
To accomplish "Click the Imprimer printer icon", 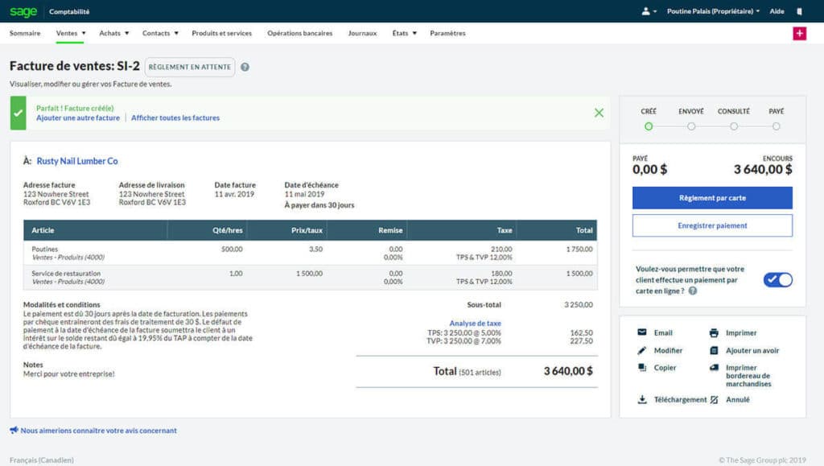I will click(x=714, y=332).
